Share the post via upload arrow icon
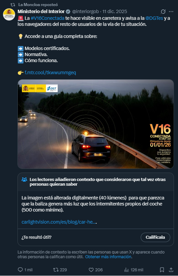Screen dimensions: 178x276 171,270
